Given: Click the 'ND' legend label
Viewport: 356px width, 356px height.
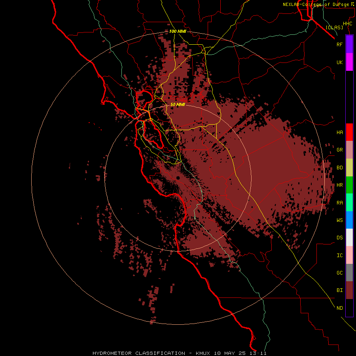Looking at the screenshot, I should [x=339, y=308].
